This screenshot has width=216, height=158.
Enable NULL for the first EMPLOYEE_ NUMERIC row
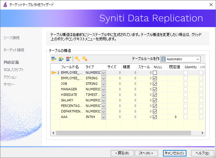[x=155, y=73]
